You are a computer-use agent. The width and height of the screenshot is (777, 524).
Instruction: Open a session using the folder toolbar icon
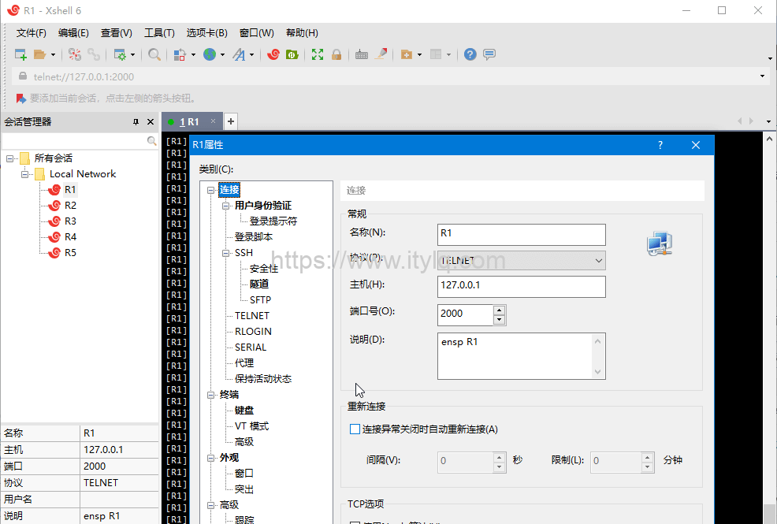click(39, 54)
